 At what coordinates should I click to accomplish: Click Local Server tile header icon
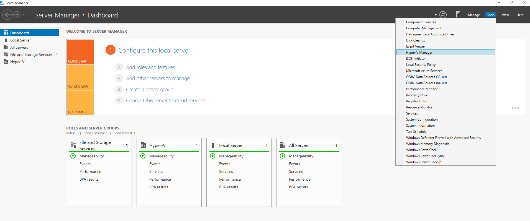pyautogui.click(x=213, y=145)
